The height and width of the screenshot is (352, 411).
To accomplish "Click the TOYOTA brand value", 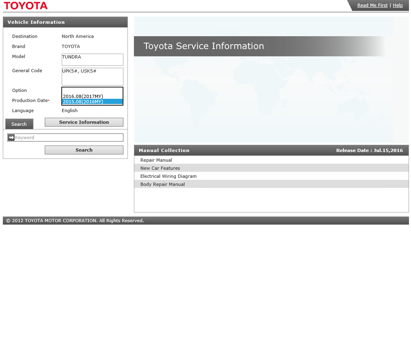I will click(71, 46).
